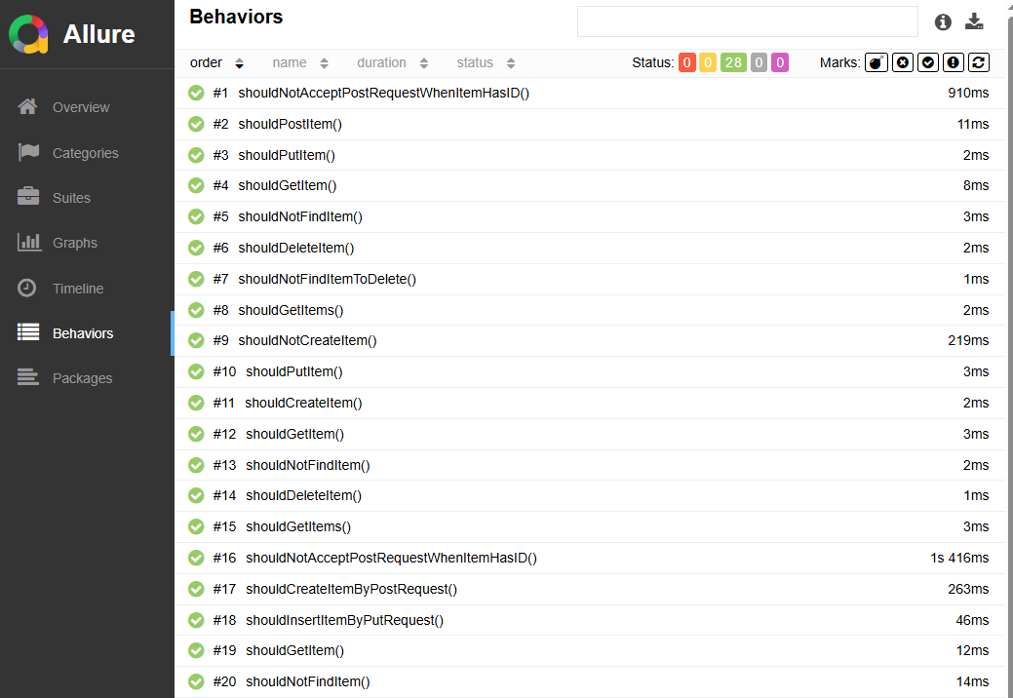Open test #17 shouldCreateItemByPostRequest()
1013x698 pixels.
click(x=351, y=589)
